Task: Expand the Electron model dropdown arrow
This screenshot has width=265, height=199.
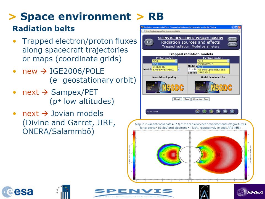Action: tap(228, 61)
